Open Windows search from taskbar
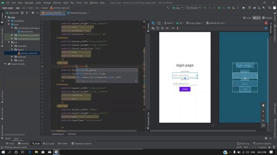The height and width of the screenshot is (155, 277). pyautogui.click(x=10, y=152)
